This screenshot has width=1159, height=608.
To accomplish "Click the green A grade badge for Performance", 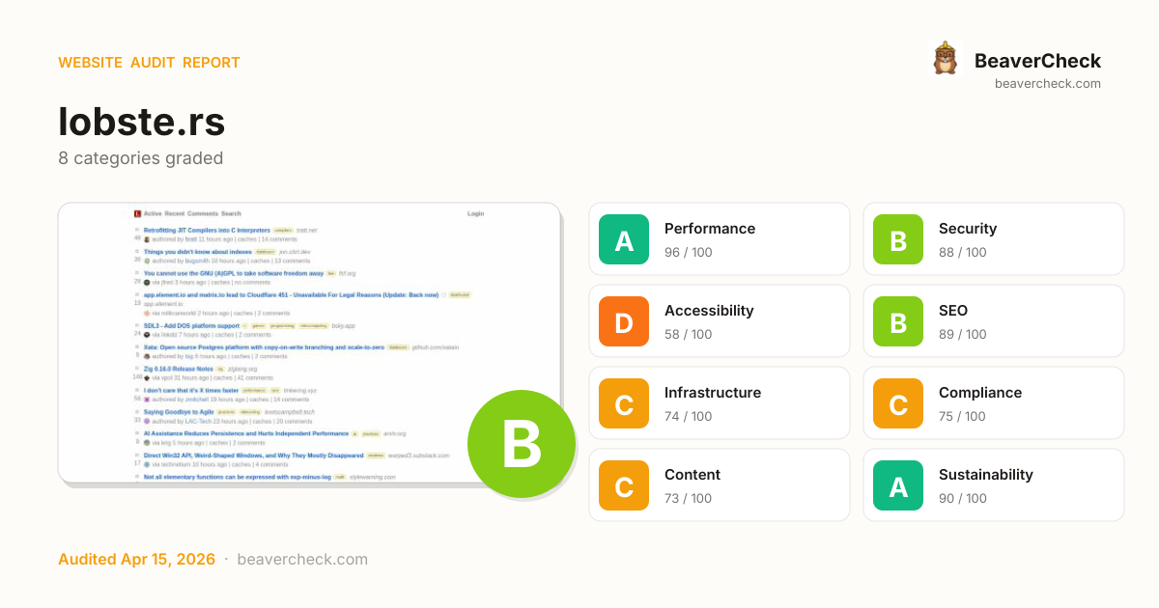I will (x=624, y=240).
